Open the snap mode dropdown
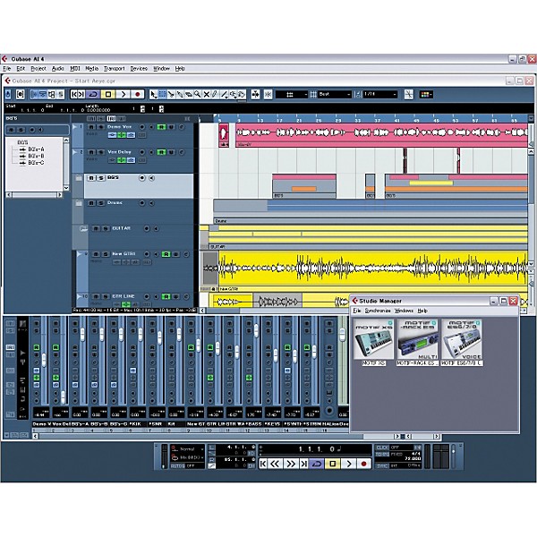Screen dimensions: 537x537 [292, 94]
